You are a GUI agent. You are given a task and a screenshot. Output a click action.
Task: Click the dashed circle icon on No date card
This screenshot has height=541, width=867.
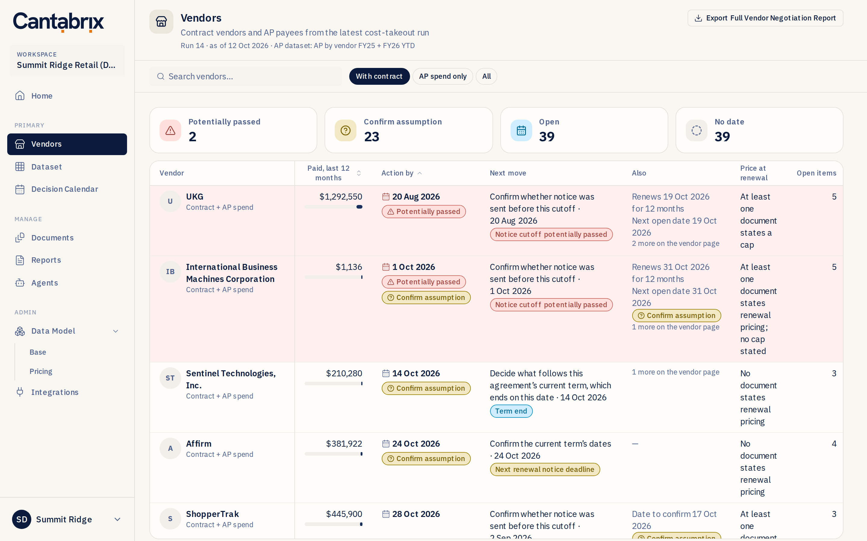click(696, 130)
